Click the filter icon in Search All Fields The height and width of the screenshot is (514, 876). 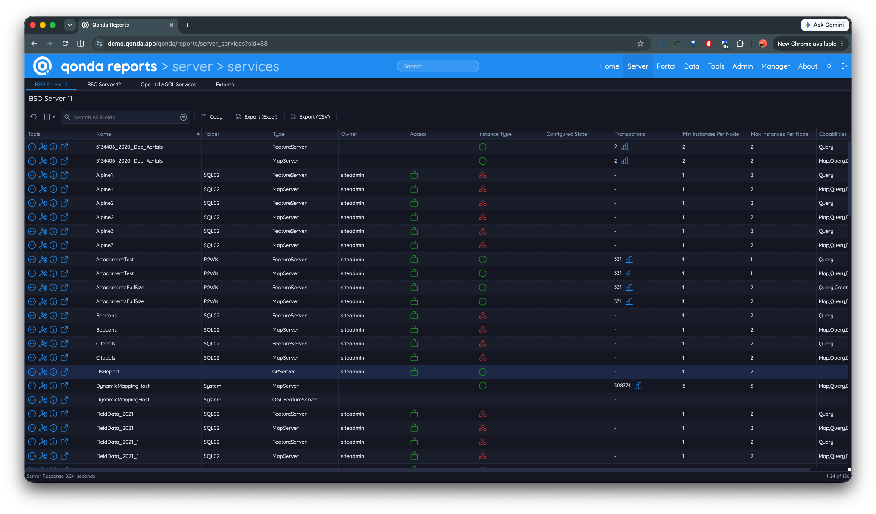tap(184, 117)
